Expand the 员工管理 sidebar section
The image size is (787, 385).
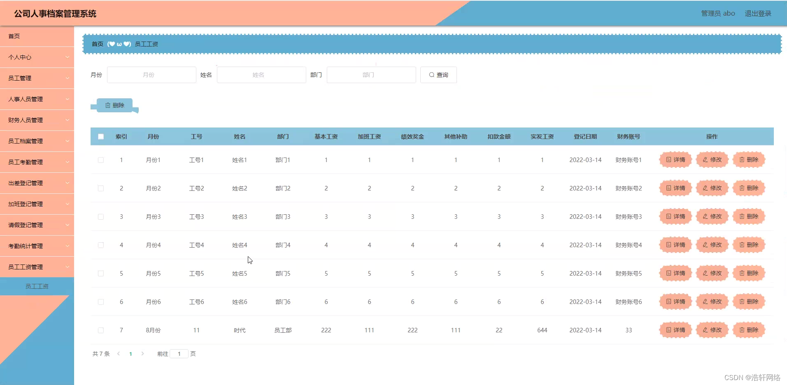(x=37, y=78)
